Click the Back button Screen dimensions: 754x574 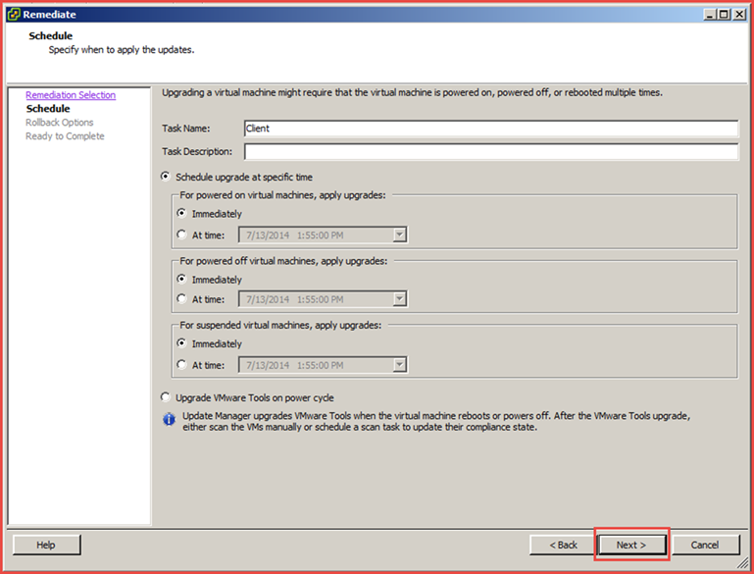pos(563,545)
